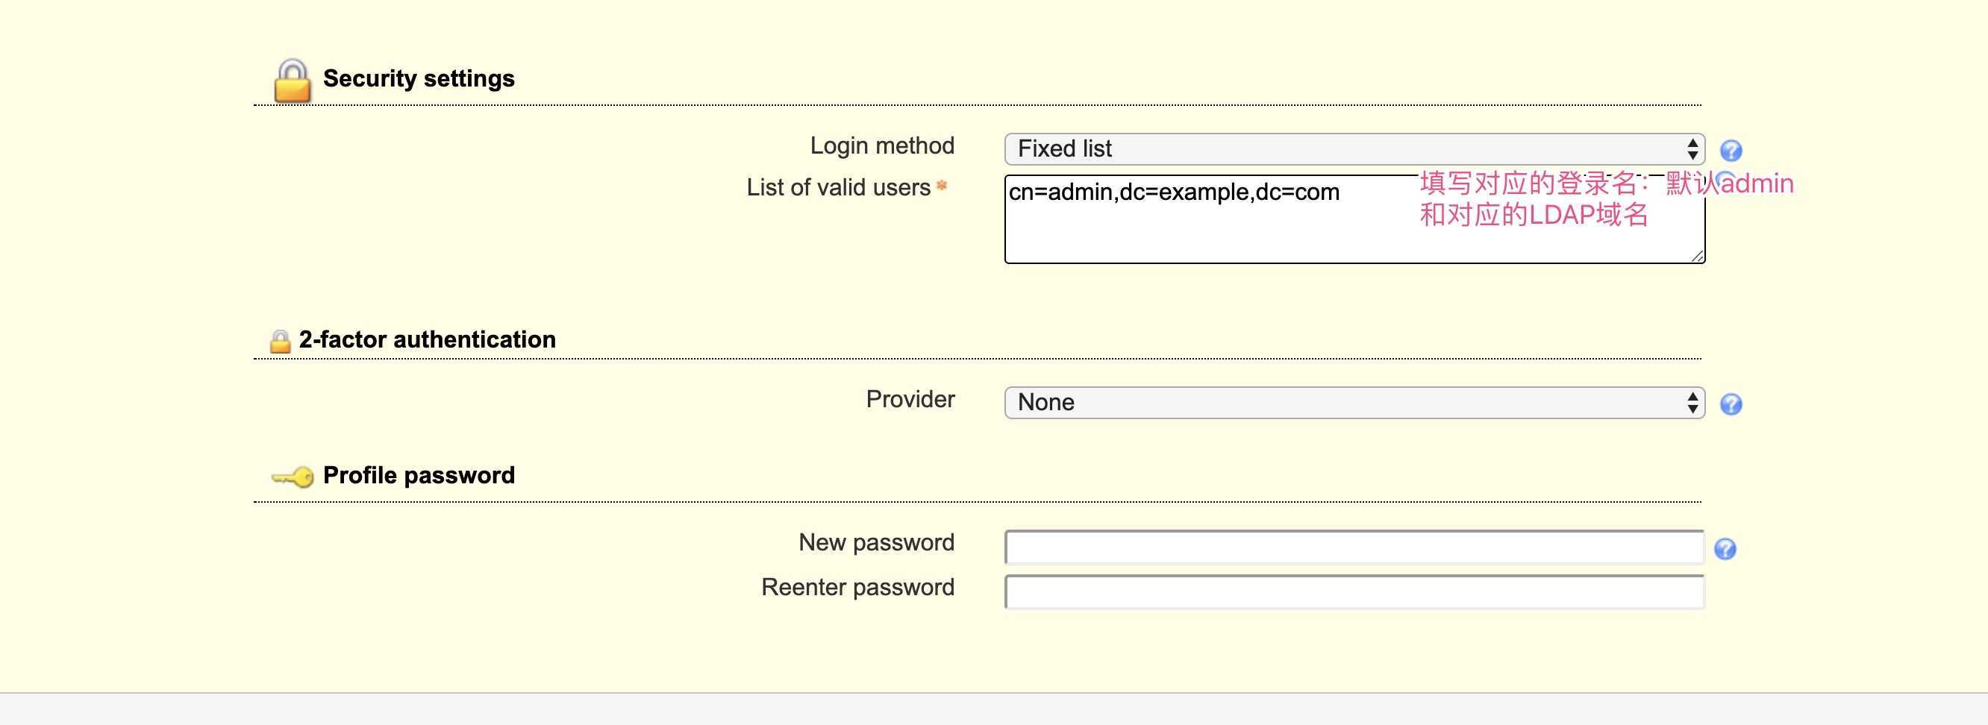
Task: Click the Profile password key icon
Action: 293,477
